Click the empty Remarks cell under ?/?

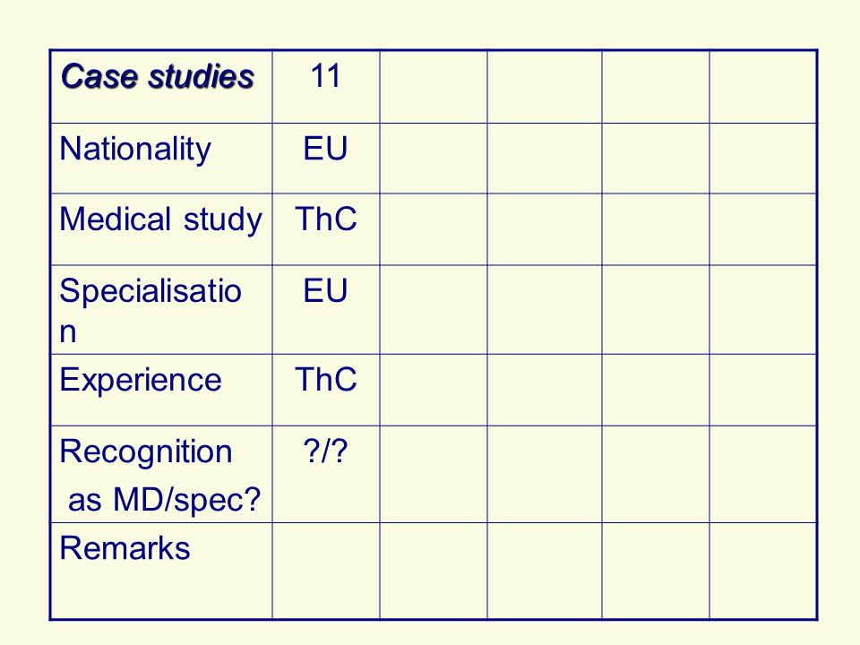pos(326,571)
